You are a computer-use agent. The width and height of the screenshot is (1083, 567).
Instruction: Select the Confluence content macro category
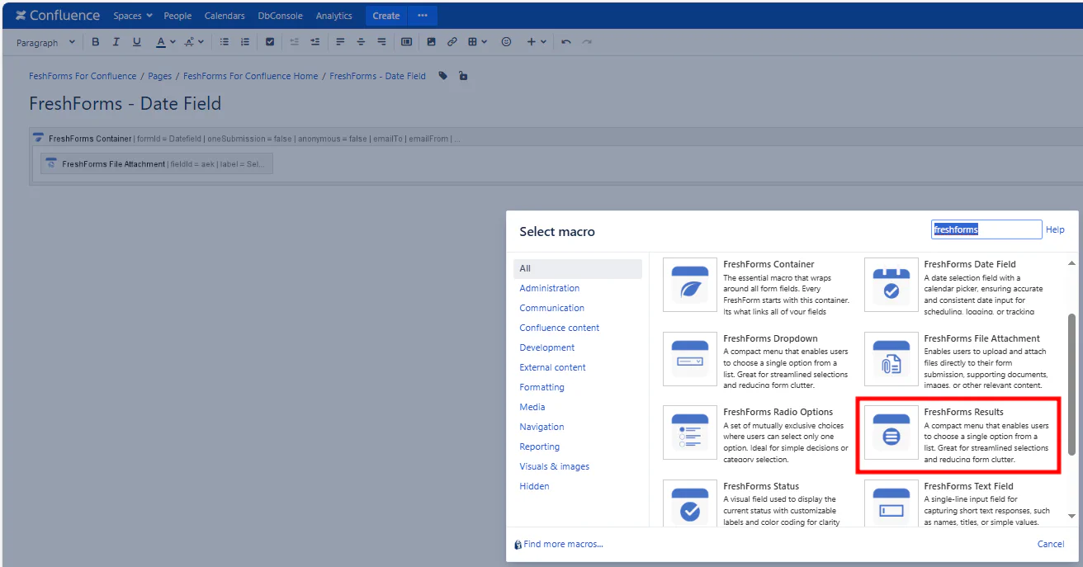[x=559, y=328]
